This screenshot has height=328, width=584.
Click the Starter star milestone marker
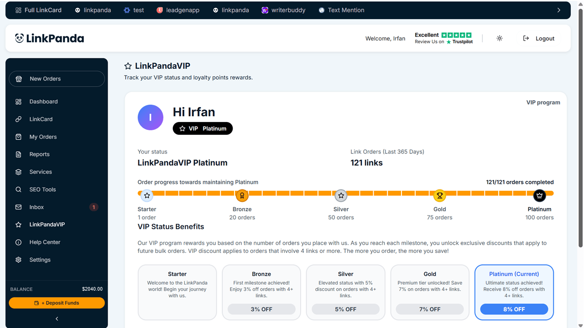(x=147, y=195)
